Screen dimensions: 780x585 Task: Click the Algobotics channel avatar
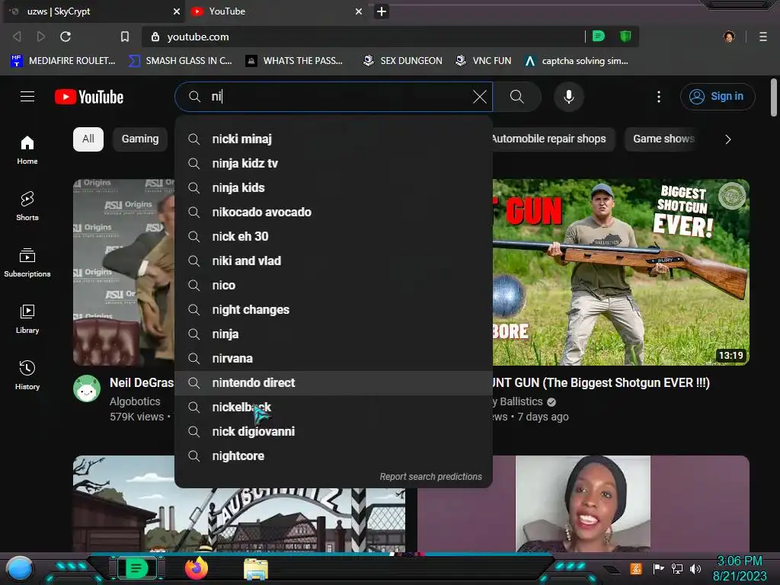point(87,388)
